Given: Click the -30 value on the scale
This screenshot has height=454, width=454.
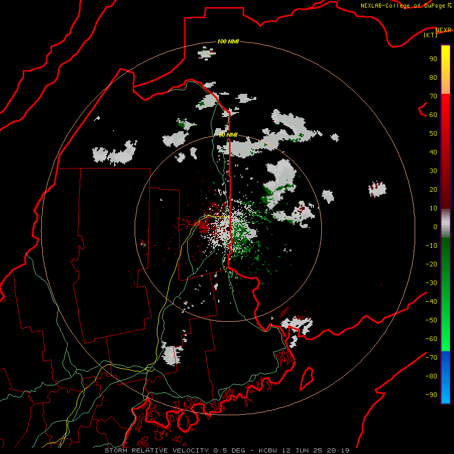Looking at the screenshot, I should coord(431,283).
